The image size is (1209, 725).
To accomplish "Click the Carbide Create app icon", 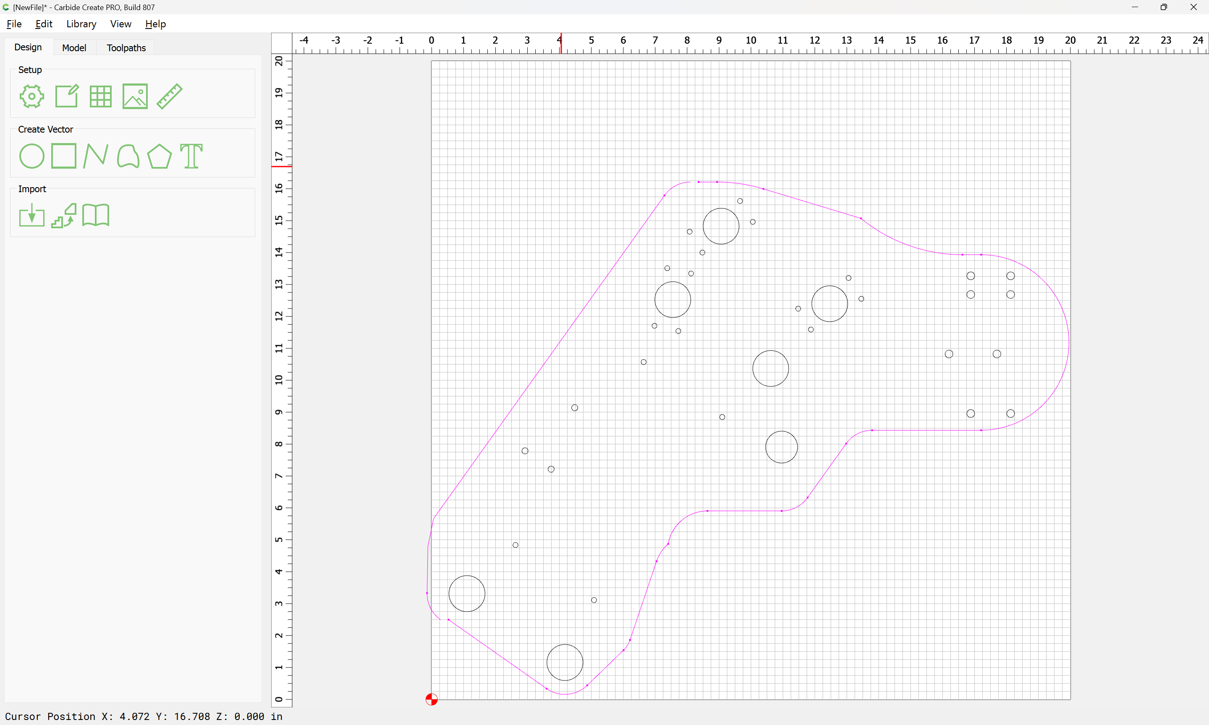I will click(x=6, y=7).
